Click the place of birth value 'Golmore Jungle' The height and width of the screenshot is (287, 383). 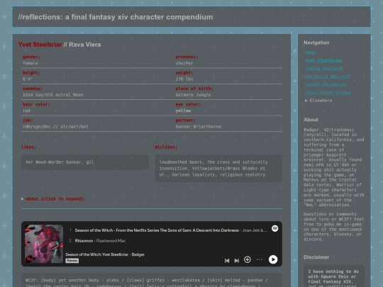(193, 95)
